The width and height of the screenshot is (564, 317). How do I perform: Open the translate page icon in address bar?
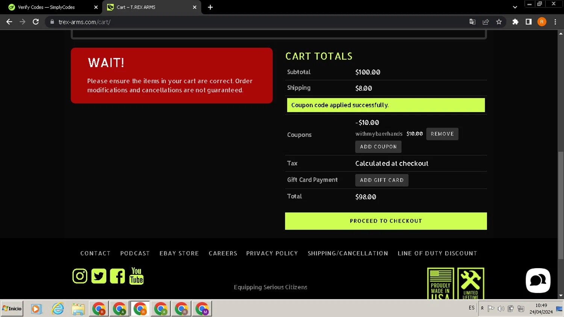tap(473, 22)
